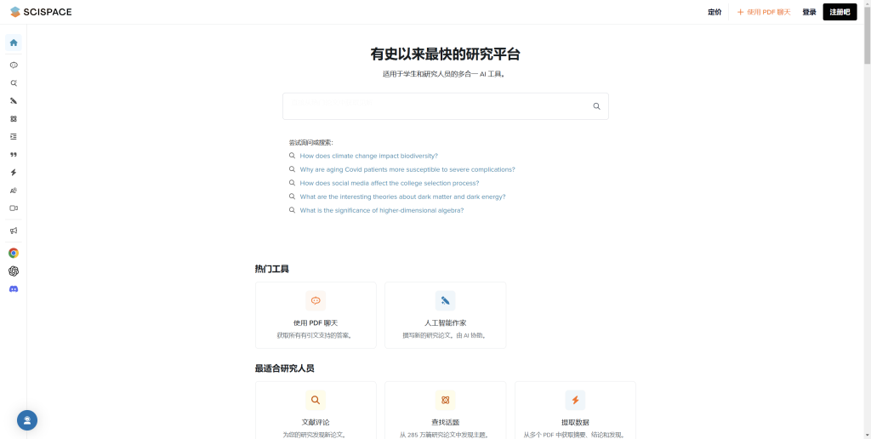The height and width of the screenshot is (439, 871).
Task: Select the paraphraser indent-lines sidebar icon
Action: tap(14, 136)
